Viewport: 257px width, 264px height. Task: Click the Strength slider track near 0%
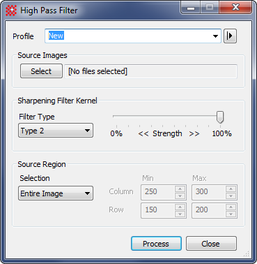118,116
